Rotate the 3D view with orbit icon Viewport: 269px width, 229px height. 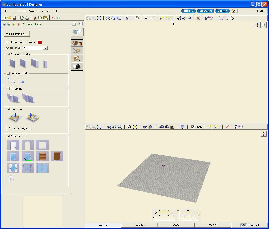tap(130, 127)
